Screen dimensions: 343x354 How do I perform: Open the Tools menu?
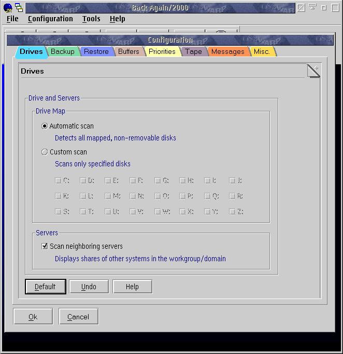tap(91, 19)
